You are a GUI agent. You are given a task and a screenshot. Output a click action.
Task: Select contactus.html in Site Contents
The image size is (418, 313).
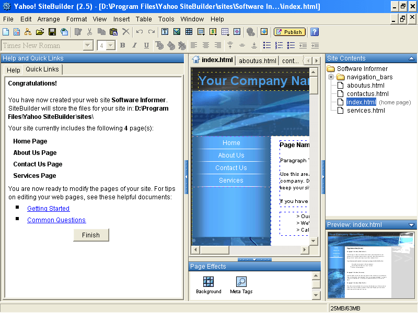(x=368, y=94)
